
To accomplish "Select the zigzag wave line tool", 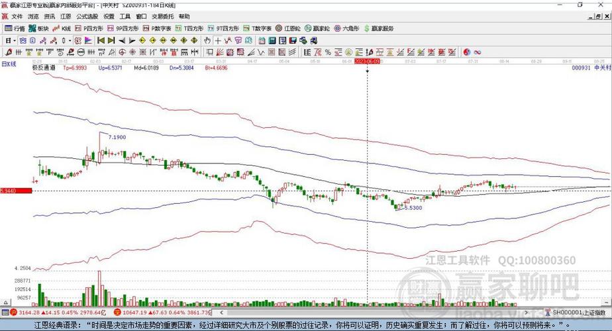I will click(261, 52).
